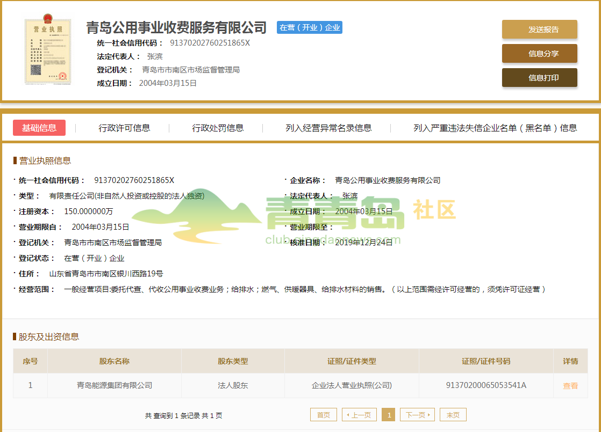Click shareholder name 青岛能源集团有限公司
601x432 pixels.
(115, 385)
